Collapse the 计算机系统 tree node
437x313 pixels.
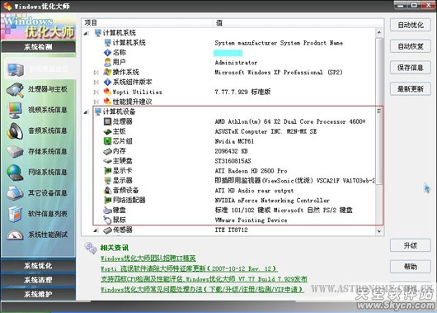click(86, 33)
